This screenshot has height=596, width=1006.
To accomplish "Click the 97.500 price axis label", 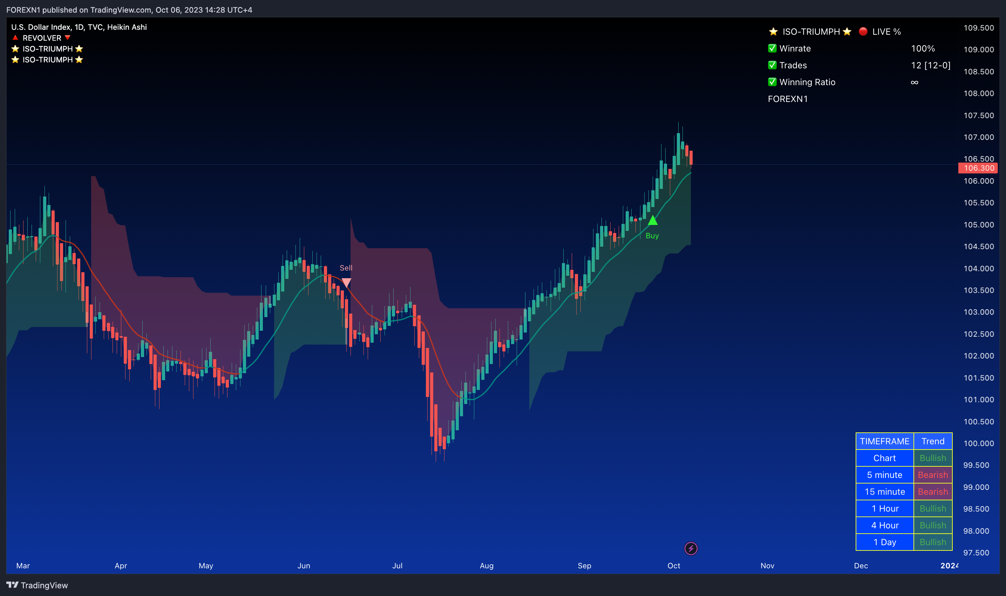I will [976, 553].
